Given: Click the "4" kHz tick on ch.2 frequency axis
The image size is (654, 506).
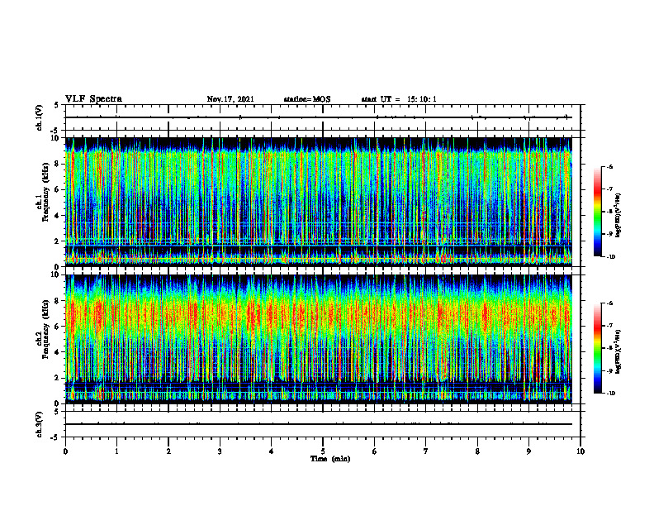Looking at the screenshot, I should point(58,352).
